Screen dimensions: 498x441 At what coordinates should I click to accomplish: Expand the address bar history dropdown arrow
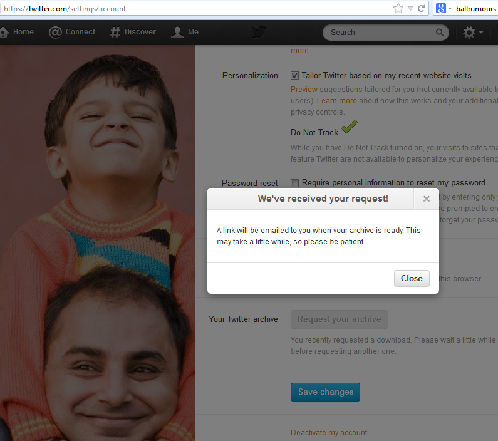410,9
